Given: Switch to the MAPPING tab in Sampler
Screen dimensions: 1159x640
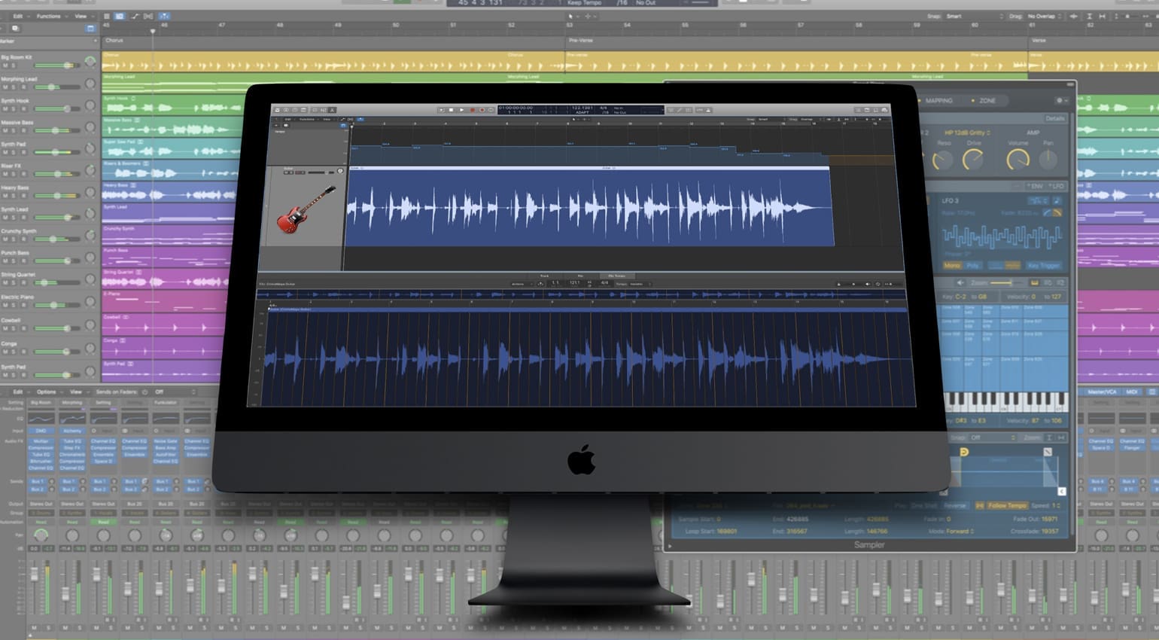Looking at the screenshot, I should [x=939, y=100].
